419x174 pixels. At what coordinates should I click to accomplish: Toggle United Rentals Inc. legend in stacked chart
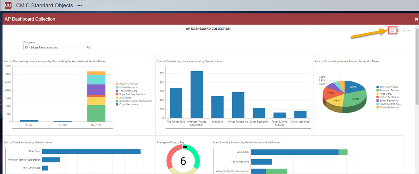pos(128,88)
